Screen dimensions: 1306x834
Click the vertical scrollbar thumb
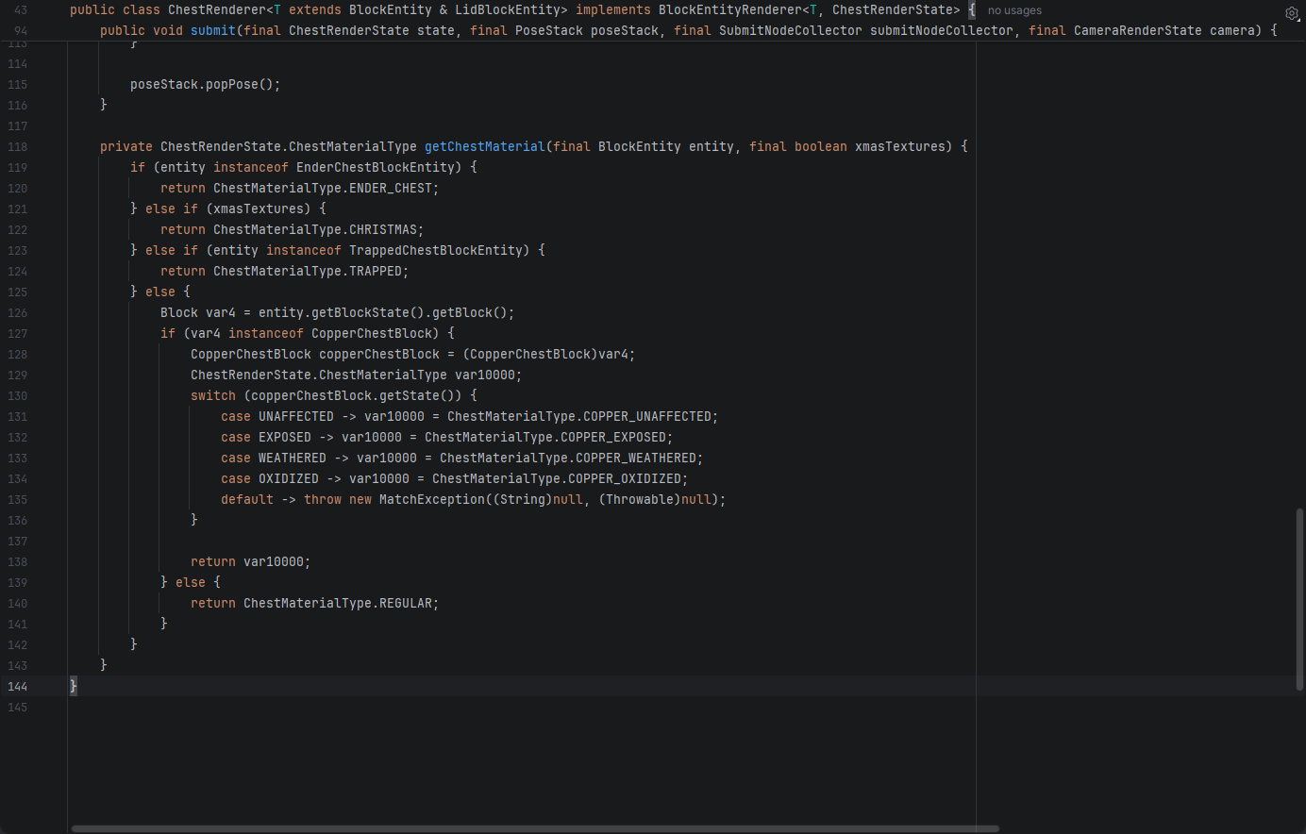point(1299,599)
